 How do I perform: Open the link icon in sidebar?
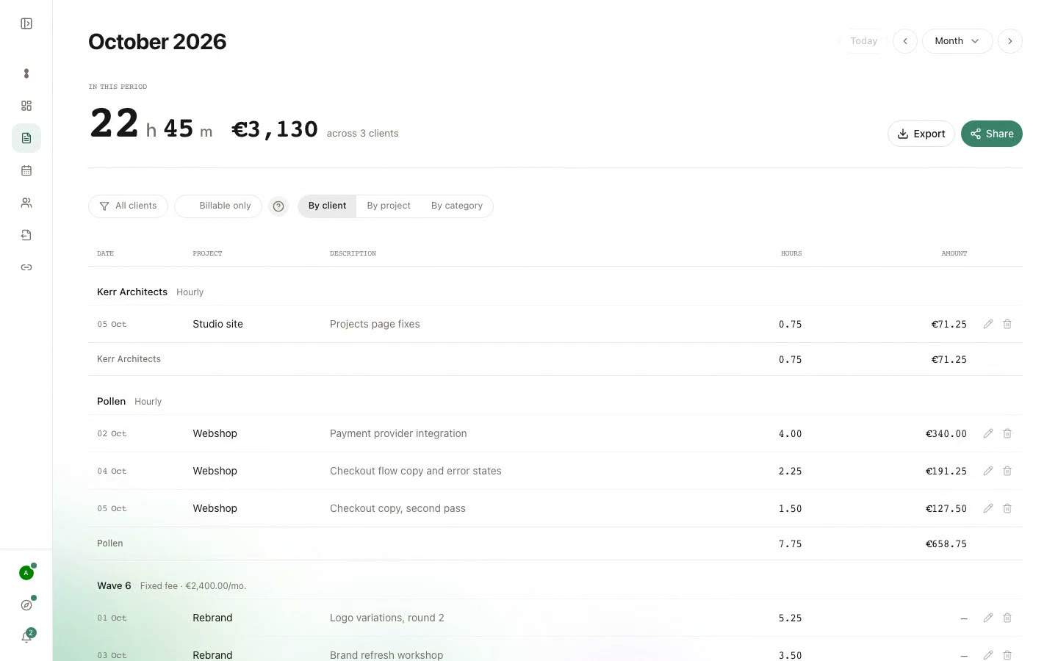point(26,267)
